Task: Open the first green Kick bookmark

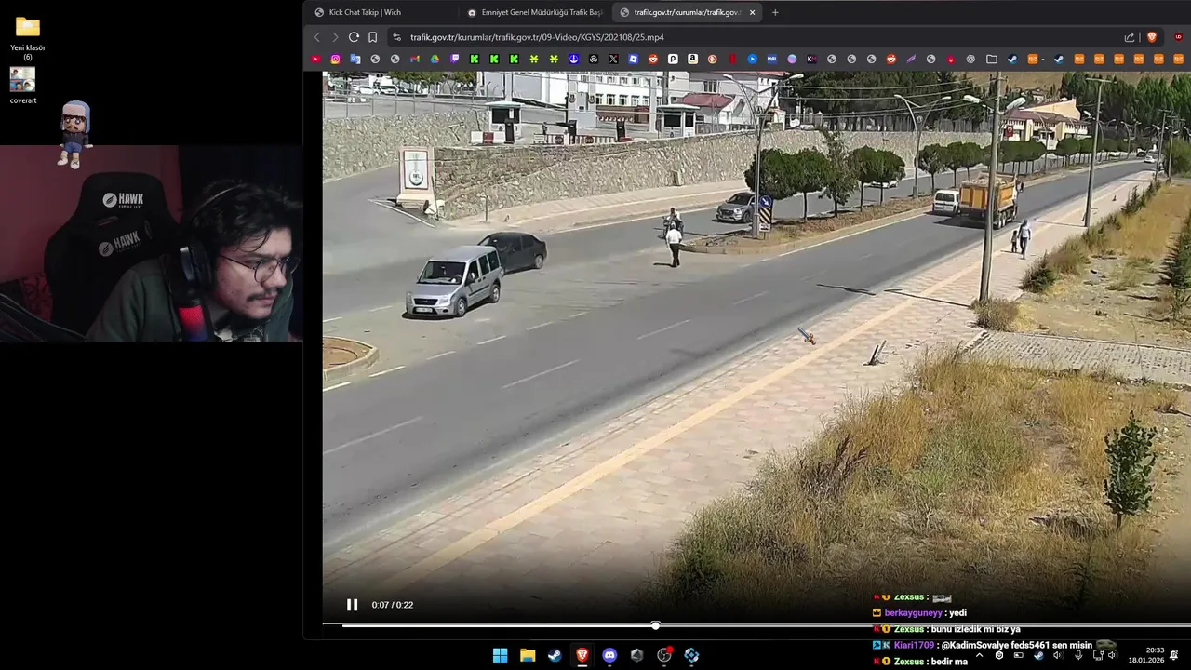Action: 475,59
